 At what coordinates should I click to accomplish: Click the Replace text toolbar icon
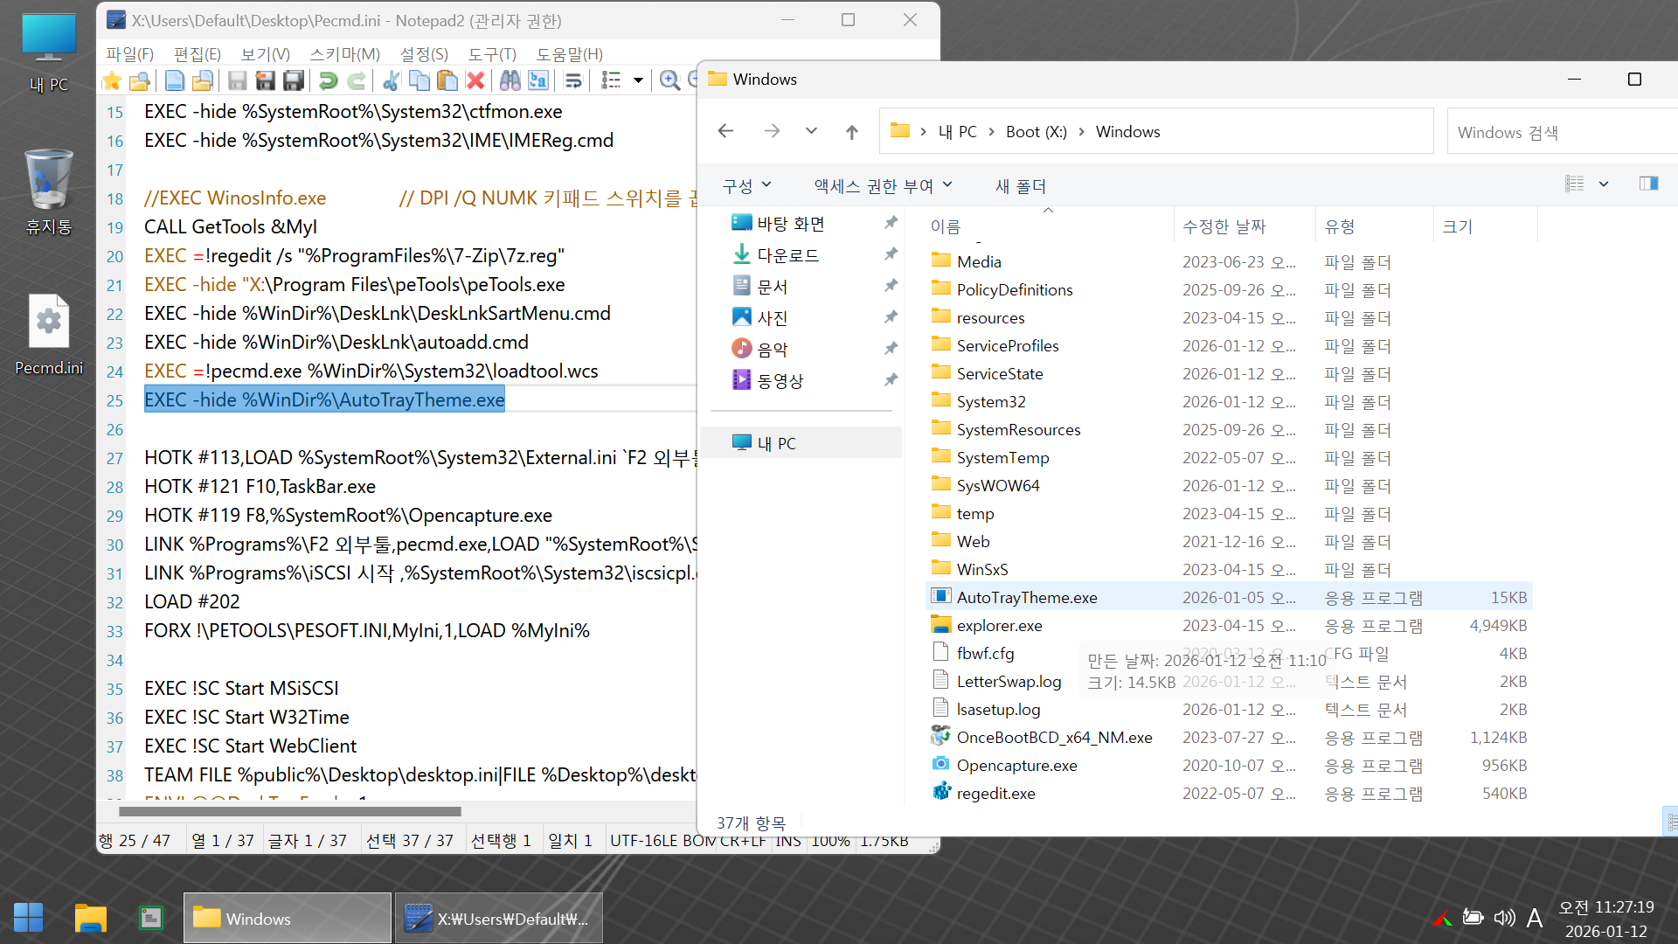click(538, 81)
